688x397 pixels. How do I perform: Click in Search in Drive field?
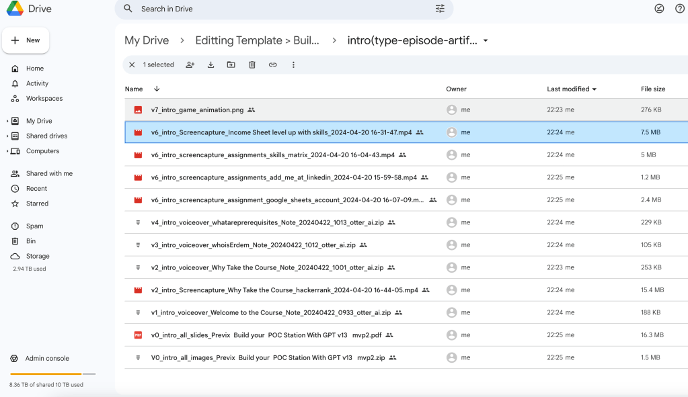coord(283,9)
